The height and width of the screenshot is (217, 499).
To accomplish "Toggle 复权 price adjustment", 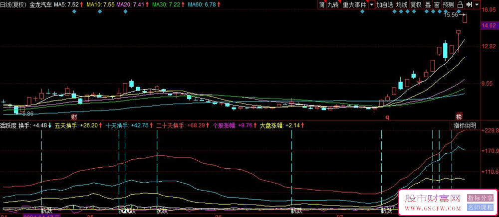I will [416, 4].
